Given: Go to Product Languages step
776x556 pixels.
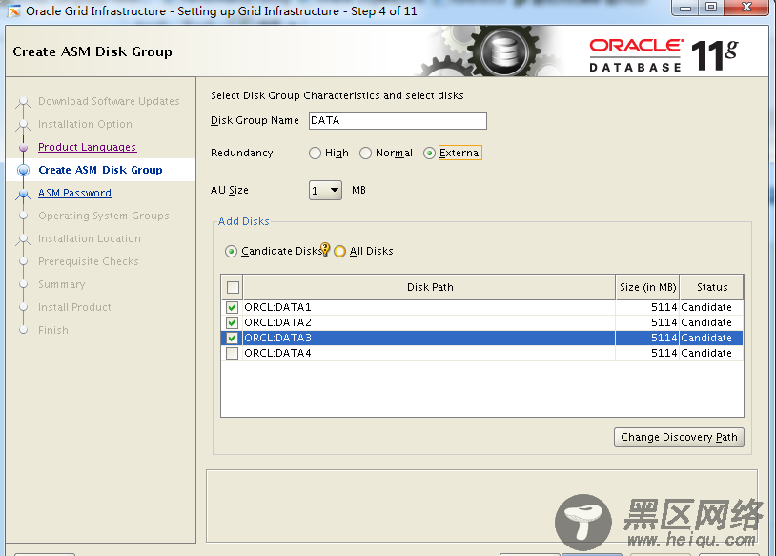Looking at the screenshot, I should tap(87, 147).
